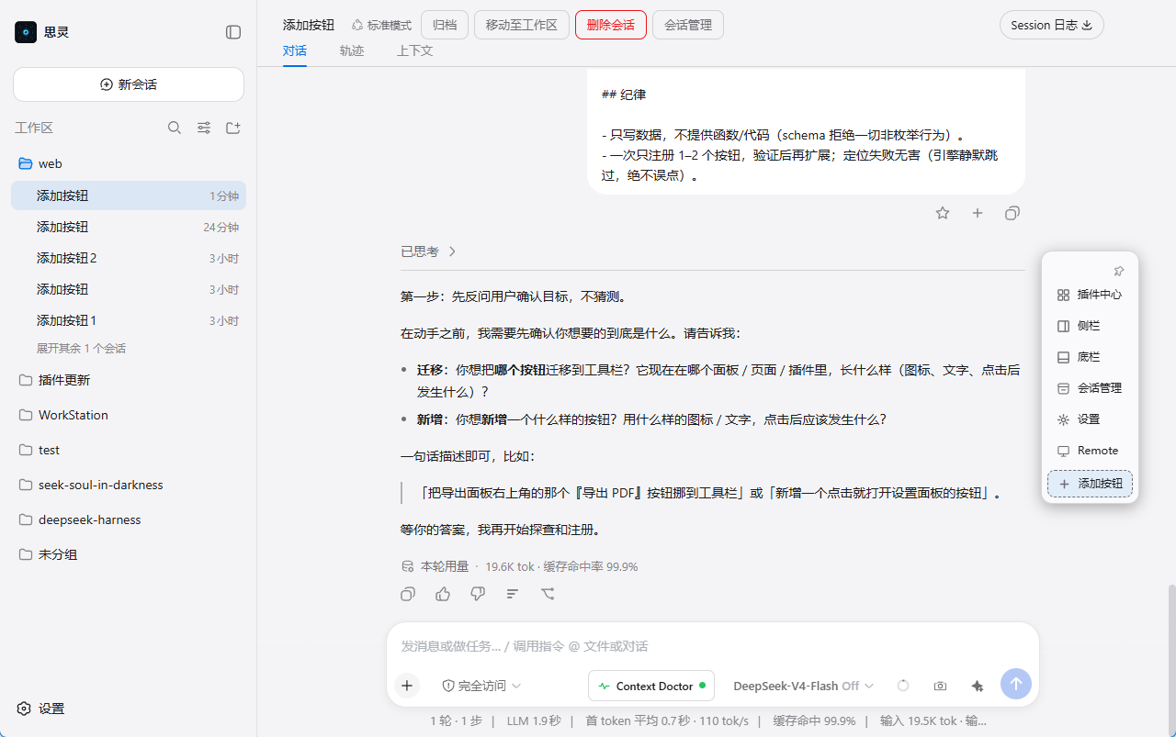
Task: Click the LLM 1.9秒 status entry
Action: pos(534,721)
